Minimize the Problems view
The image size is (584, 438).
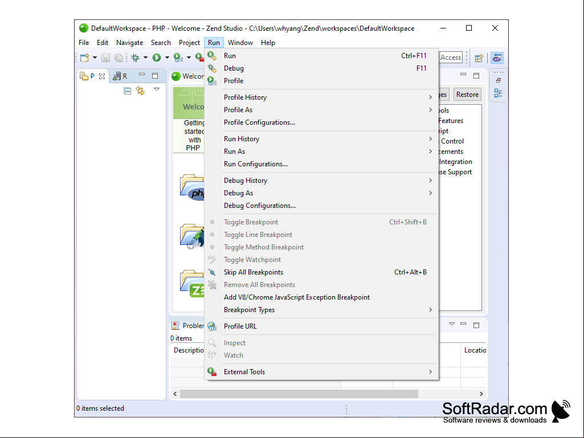[463, 324]
